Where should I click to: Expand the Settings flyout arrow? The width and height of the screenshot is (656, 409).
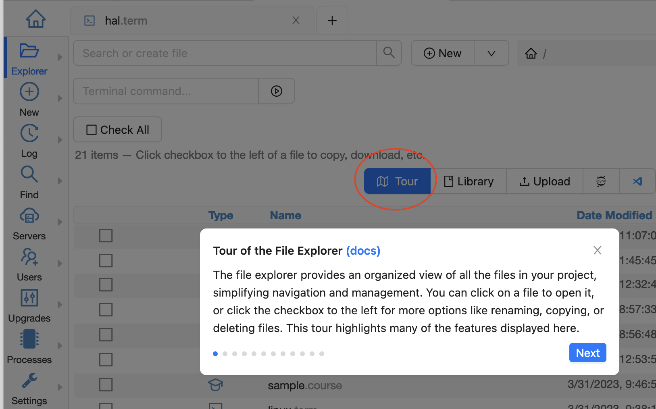pos(60,387)
